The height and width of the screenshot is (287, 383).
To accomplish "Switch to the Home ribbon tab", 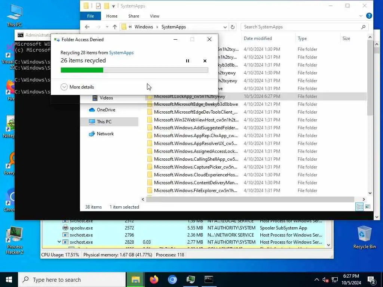I will tap(112, 16).
